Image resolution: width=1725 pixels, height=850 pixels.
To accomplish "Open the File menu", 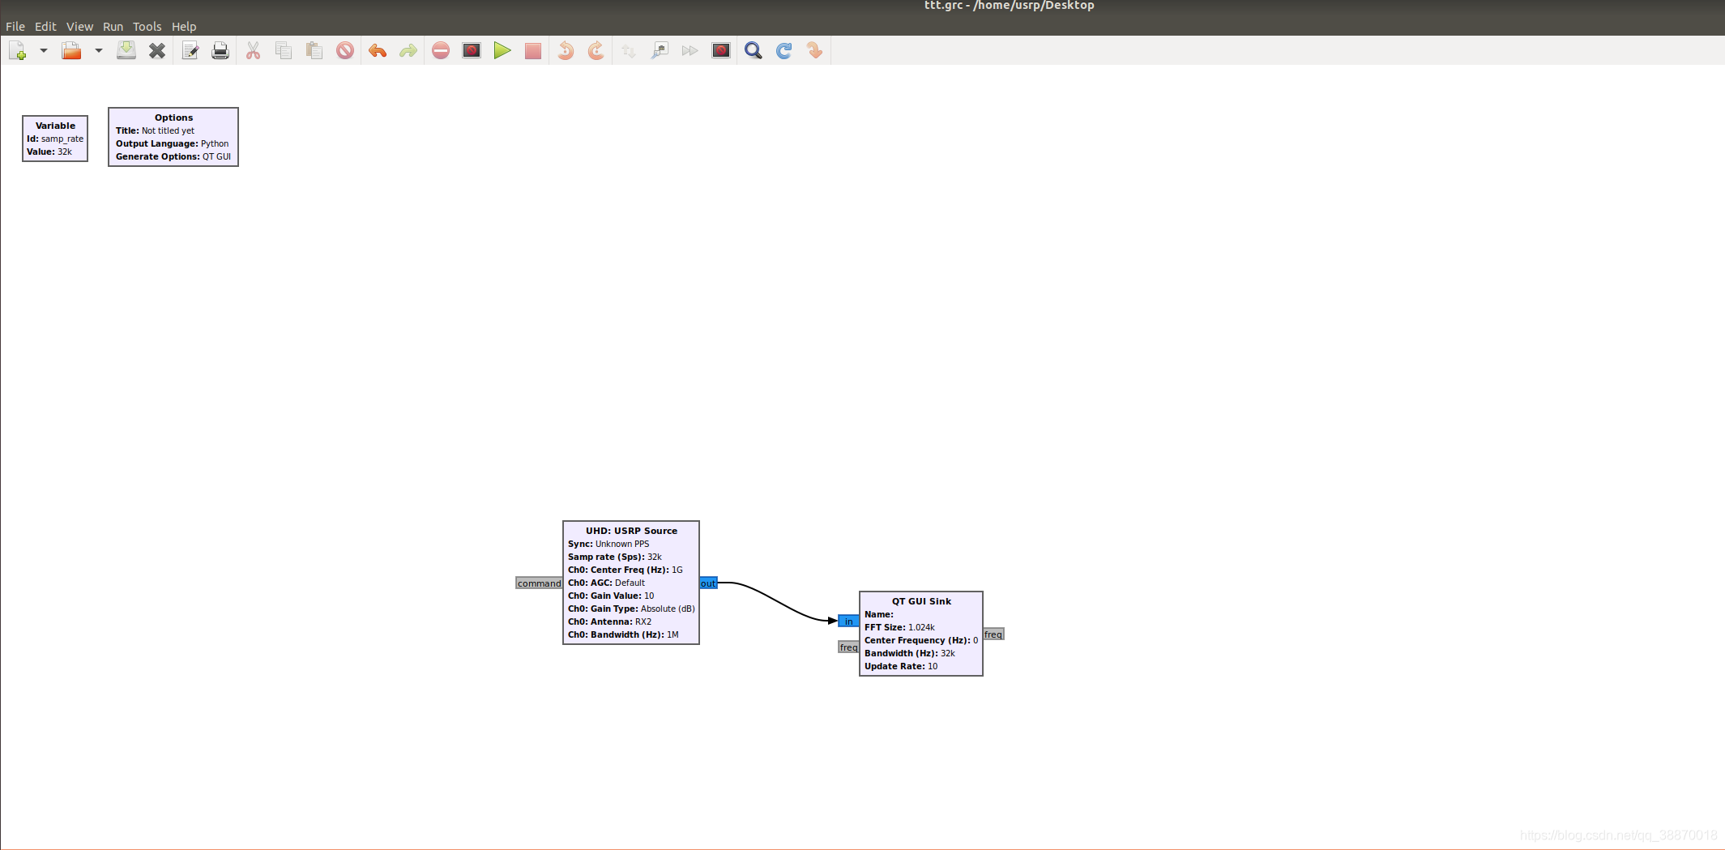I will [15, 27].
